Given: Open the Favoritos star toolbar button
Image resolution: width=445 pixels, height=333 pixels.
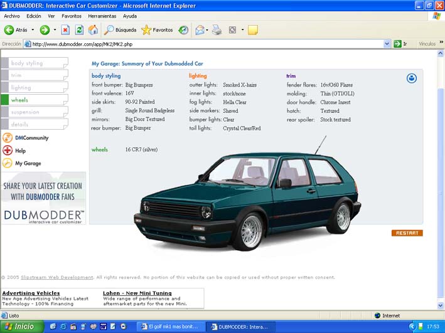Looking at the screenshot, I should click(158, 29).
